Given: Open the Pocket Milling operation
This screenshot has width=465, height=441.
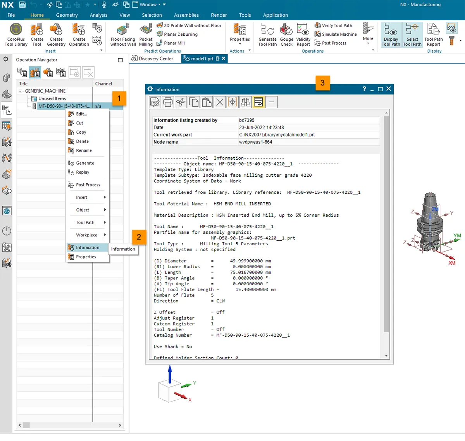Looking at the screenshot, I should (146, 34).
